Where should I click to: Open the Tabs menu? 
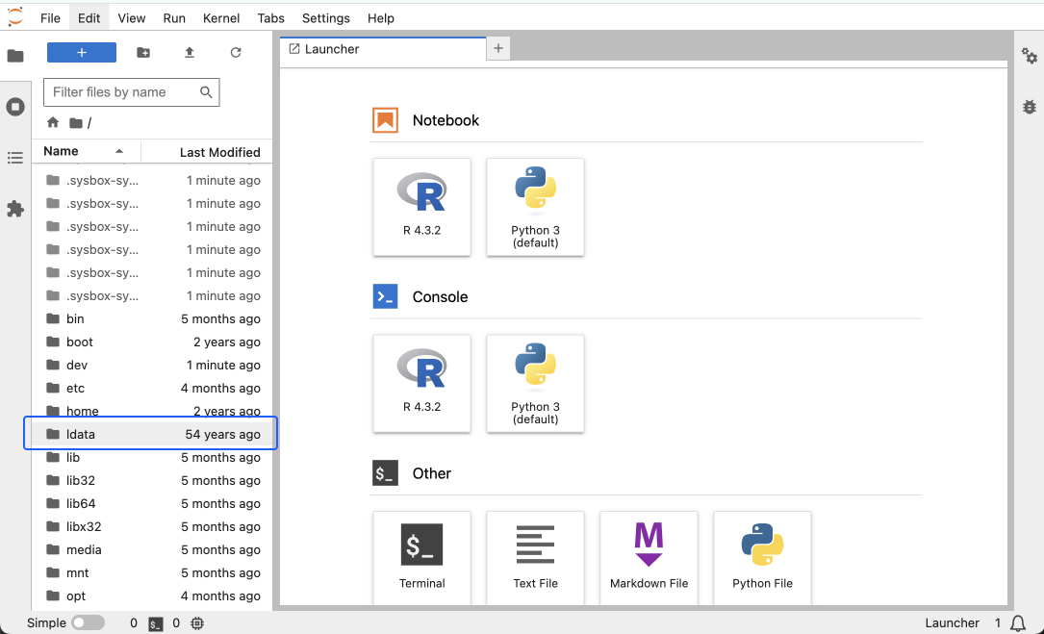270,18
